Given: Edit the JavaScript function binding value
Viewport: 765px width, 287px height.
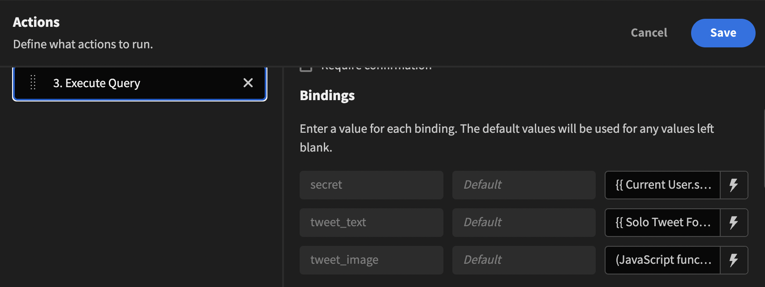Looking at the screenshot, I should click(x=662, y=260).
